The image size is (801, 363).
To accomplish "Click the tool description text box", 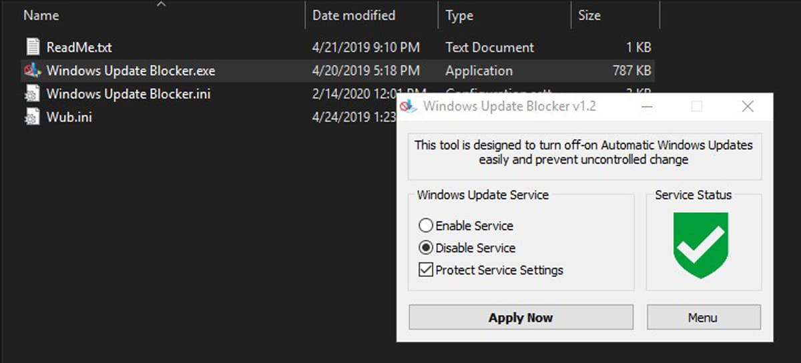I will click(x=585, y=156).
